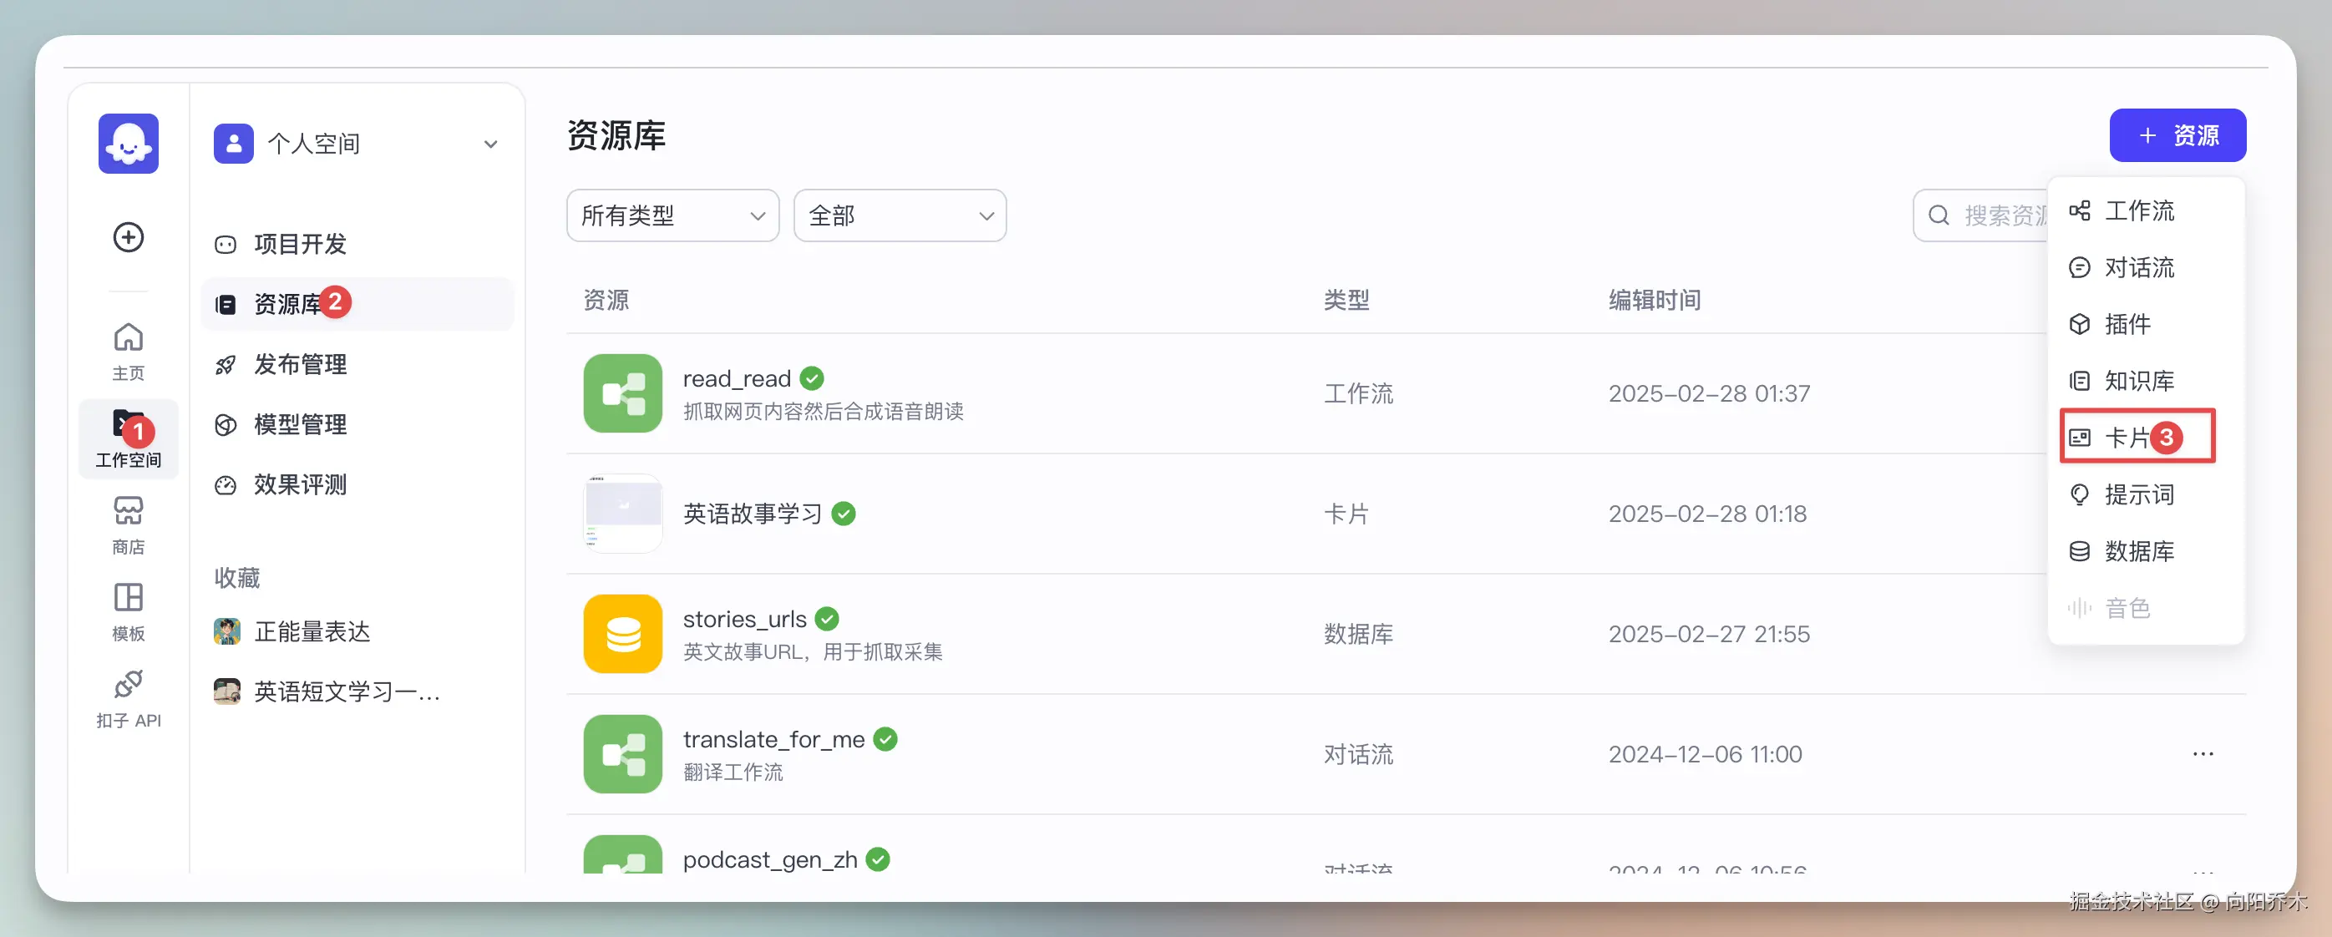Open the 全部 filter dropdown
The width and height of the screenshot is (2332, 937).
899,215
